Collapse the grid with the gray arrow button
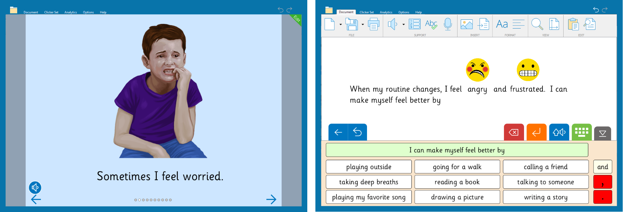The image size is (623, 212). coord(602,134)
